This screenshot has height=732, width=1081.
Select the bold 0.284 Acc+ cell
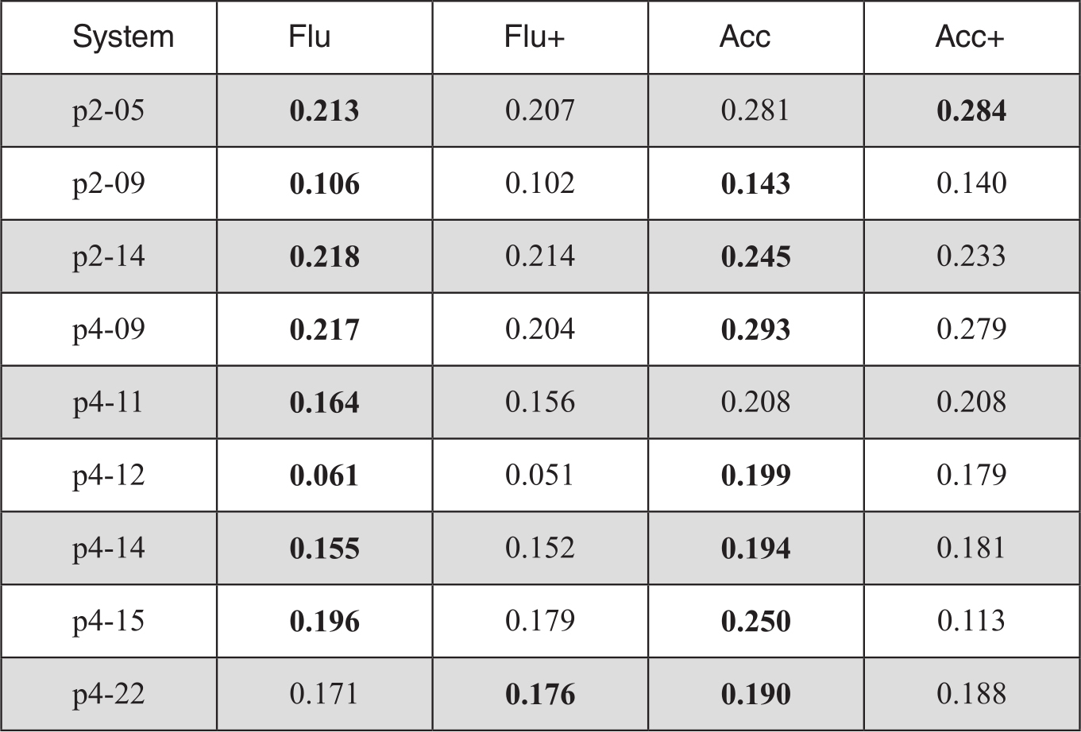[971, 111]
